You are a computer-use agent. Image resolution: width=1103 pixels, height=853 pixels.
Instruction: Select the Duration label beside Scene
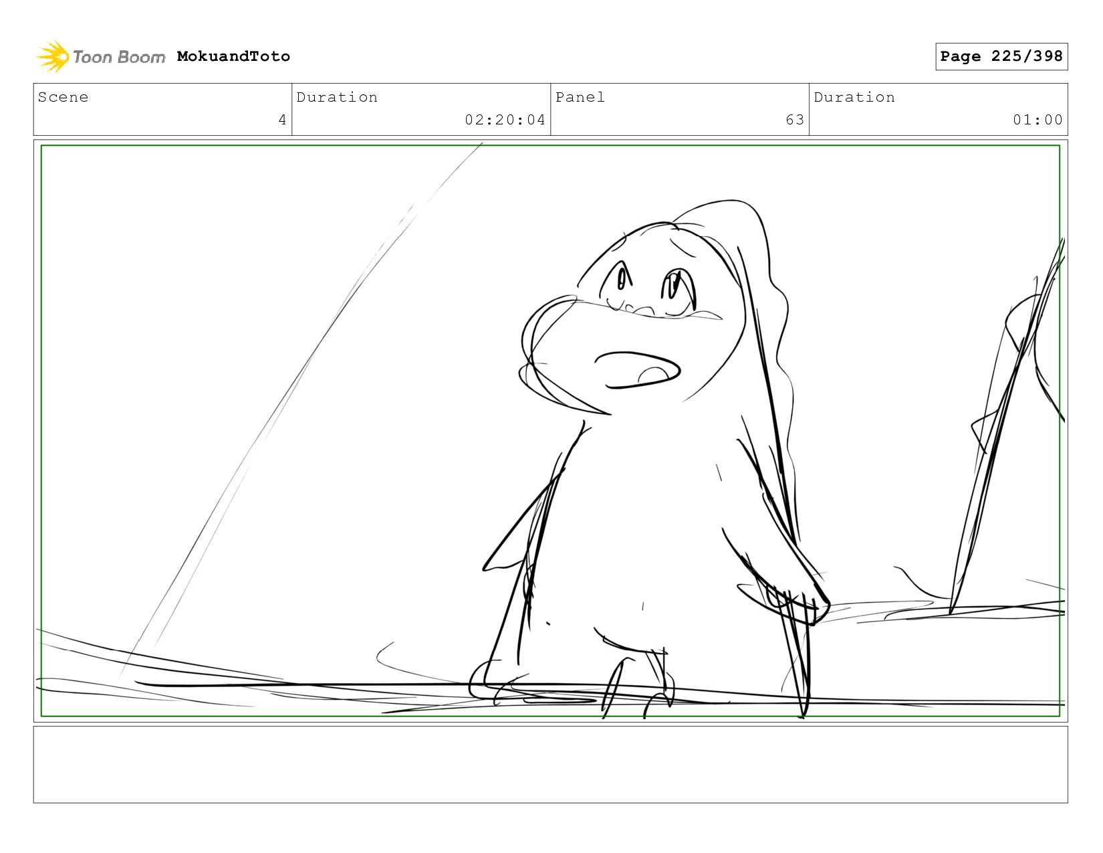pyautogui.click(x=337, y=97)
